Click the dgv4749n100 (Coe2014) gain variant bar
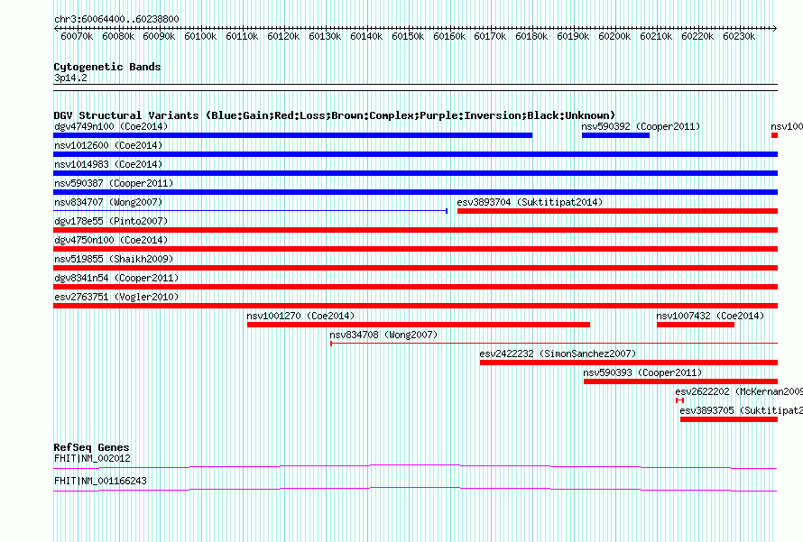 [x=293, y=135]
